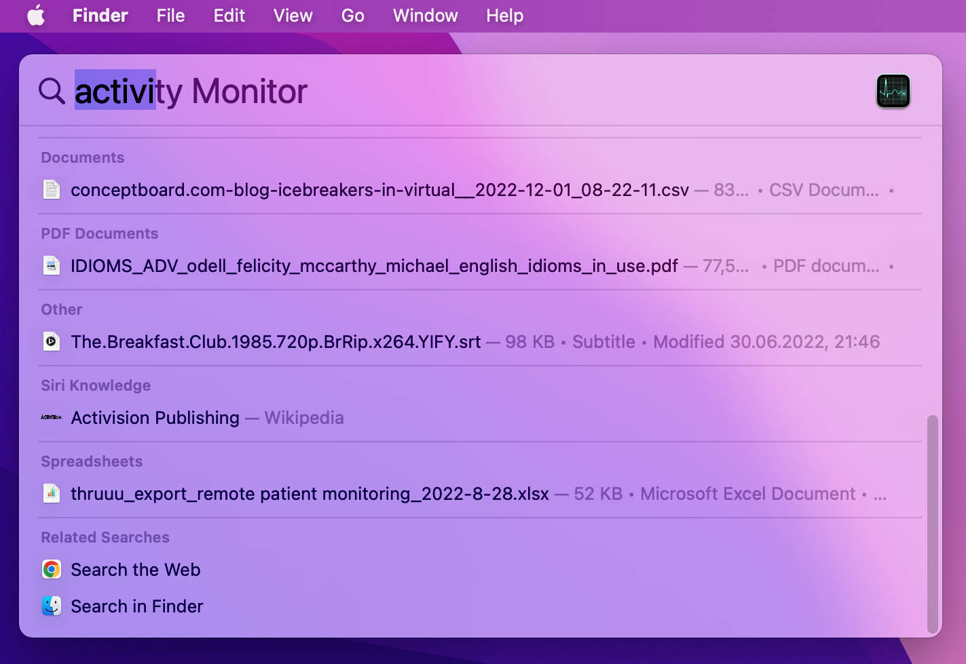Click the Chrome icon beside Search the Web
Screen dimensions: 966x664
point(52,570)
